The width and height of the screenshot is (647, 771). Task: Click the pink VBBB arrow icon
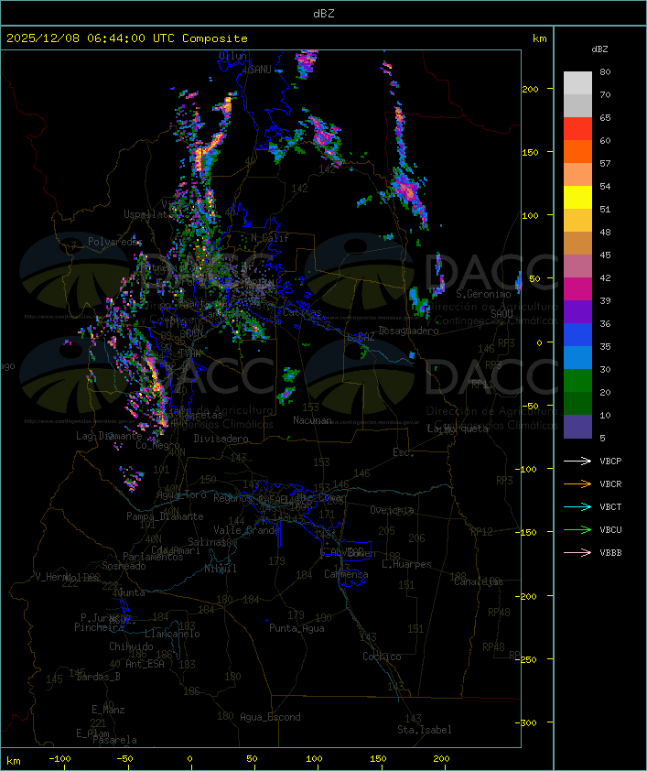click(x=577, y=552)
